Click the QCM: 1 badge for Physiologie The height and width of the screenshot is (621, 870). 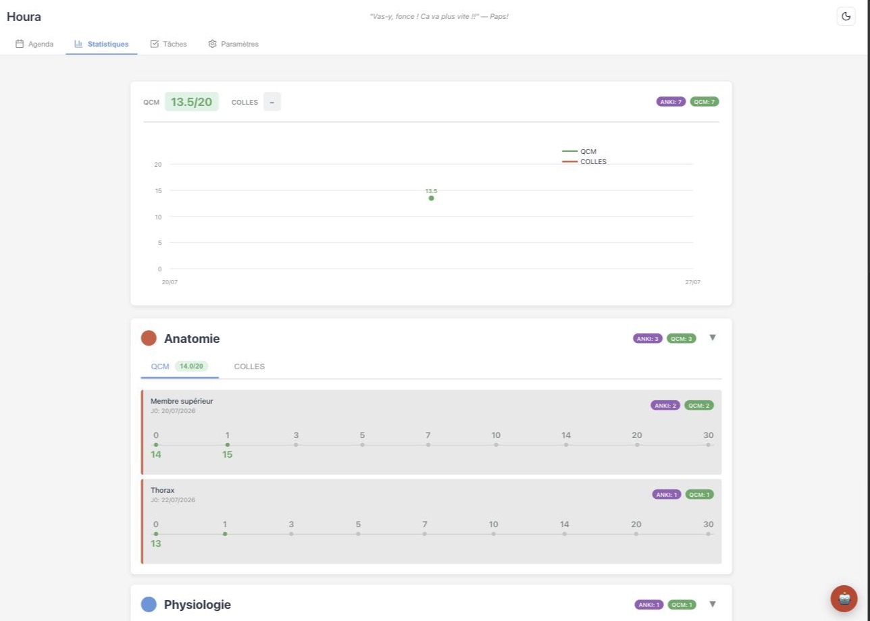[682, 605]
